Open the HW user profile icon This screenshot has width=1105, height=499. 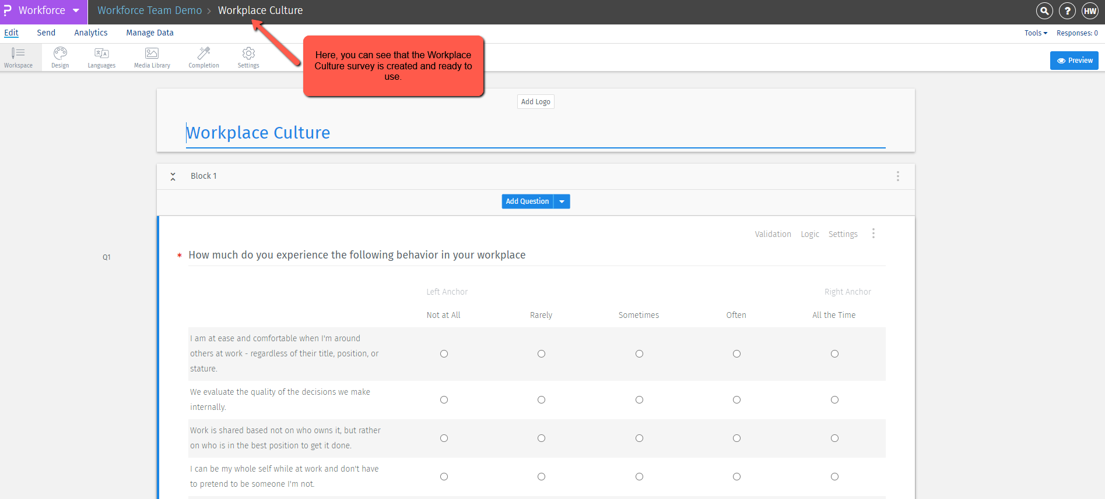[1090, 10]
